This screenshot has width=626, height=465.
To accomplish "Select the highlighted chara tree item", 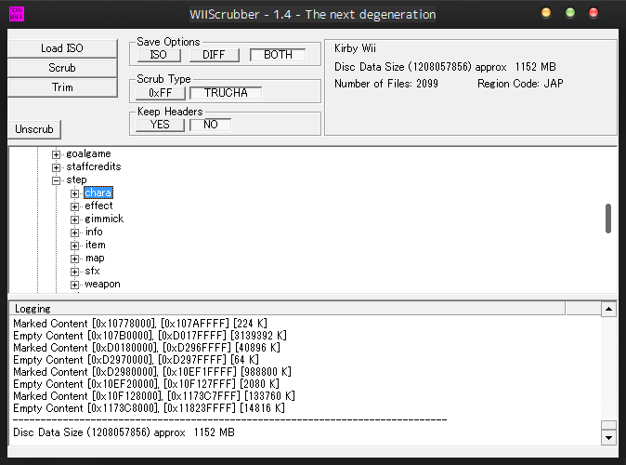I will pyautogui.click(x=98, y=193).
